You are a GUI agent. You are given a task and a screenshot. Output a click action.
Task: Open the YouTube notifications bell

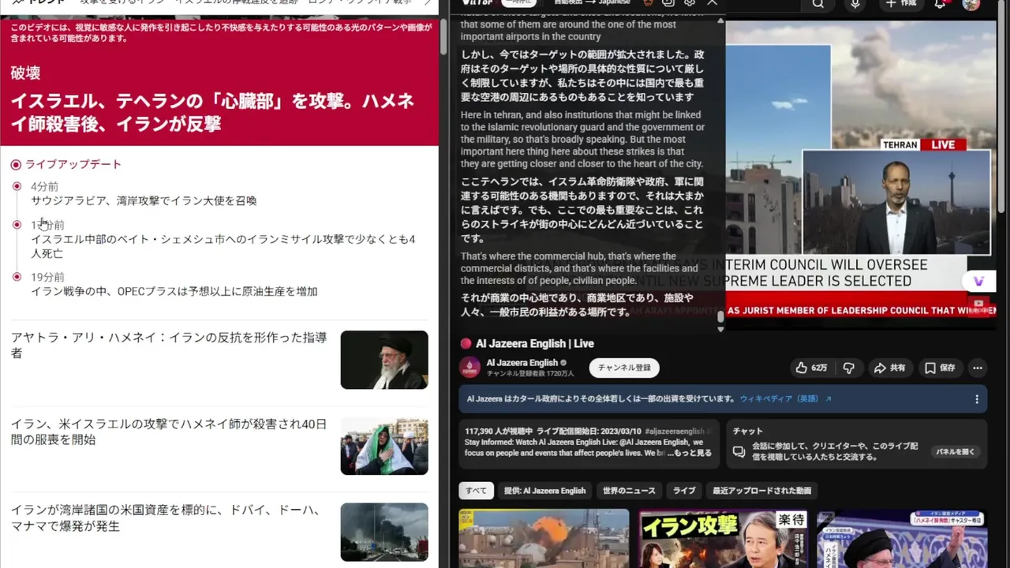click(940, 4)
